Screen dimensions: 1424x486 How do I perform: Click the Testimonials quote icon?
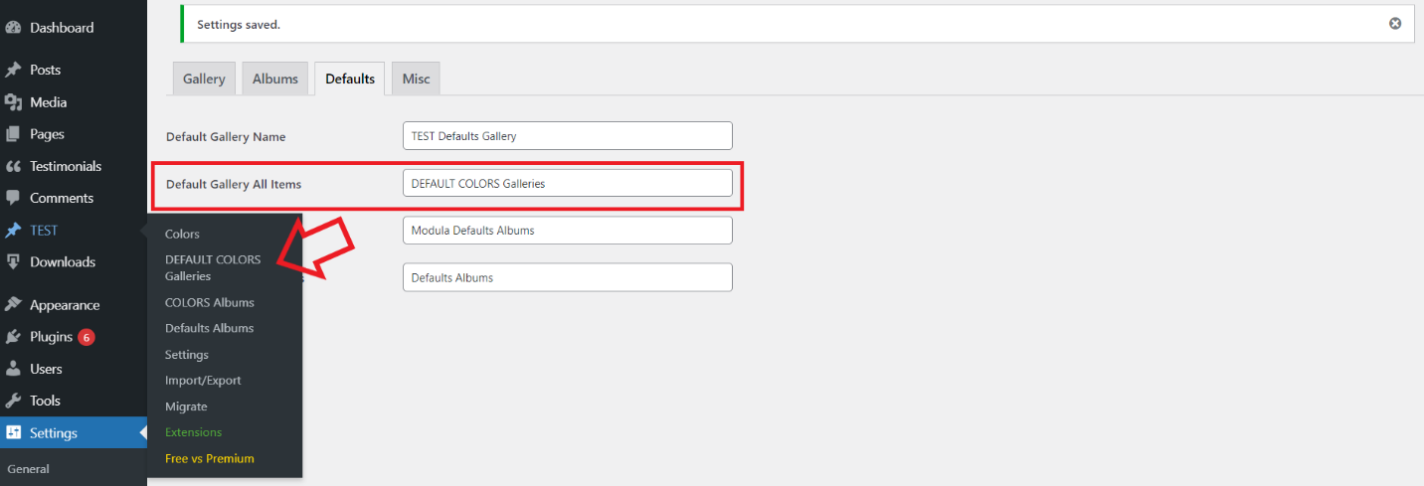pyautogui.click(x=13, y=166)
